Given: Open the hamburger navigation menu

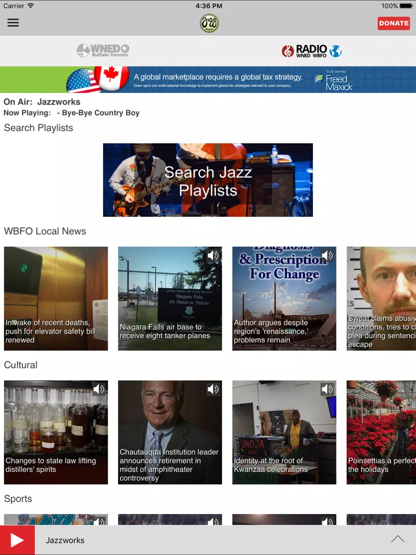Looking at the screenshot, I should coord(13,23).
